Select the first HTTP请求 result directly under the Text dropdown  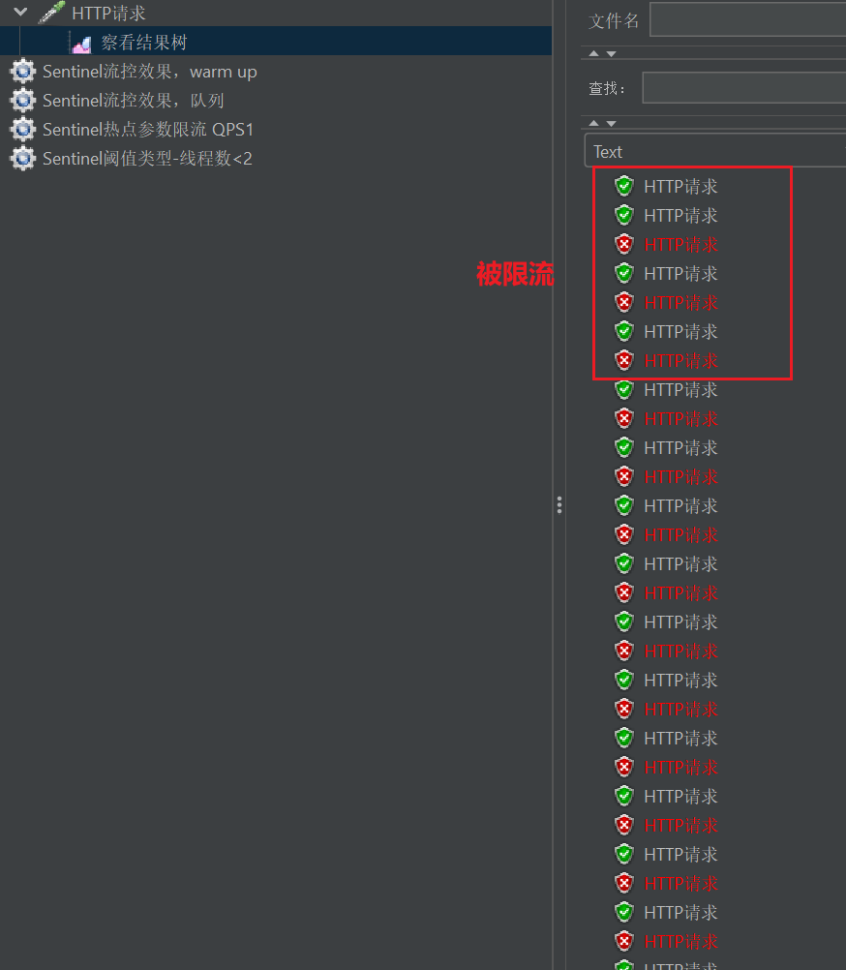click(680, 186)
